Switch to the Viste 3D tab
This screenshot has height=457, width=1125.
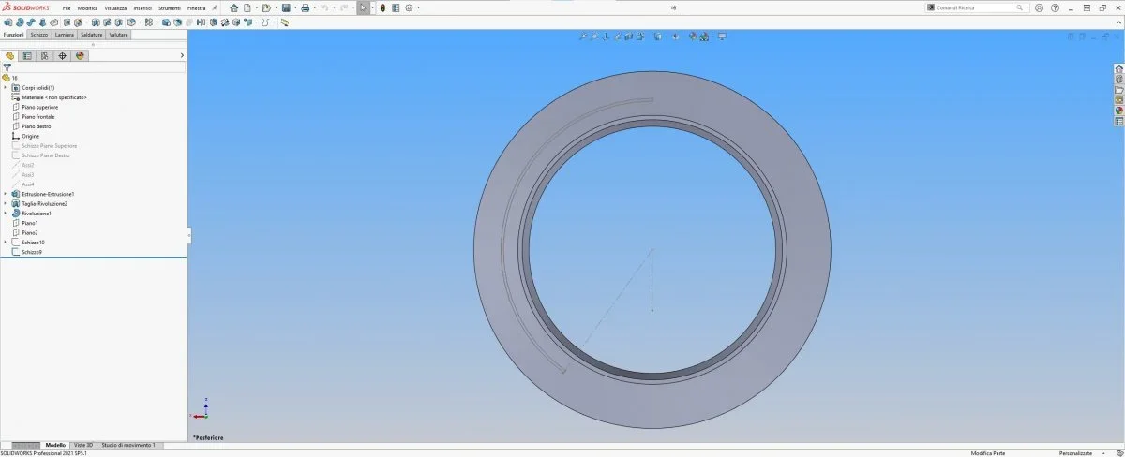83,445
